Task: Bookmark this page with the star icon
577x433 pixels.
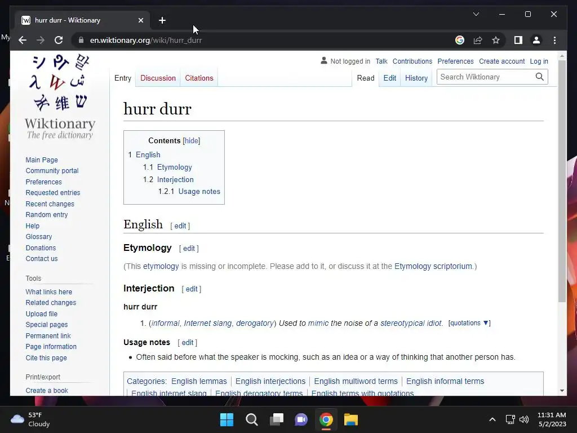Action: pyautogui.click(x=496, y=40)
